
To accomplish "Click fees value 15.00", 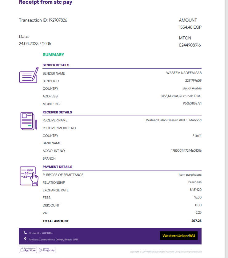I will (198, 198).
